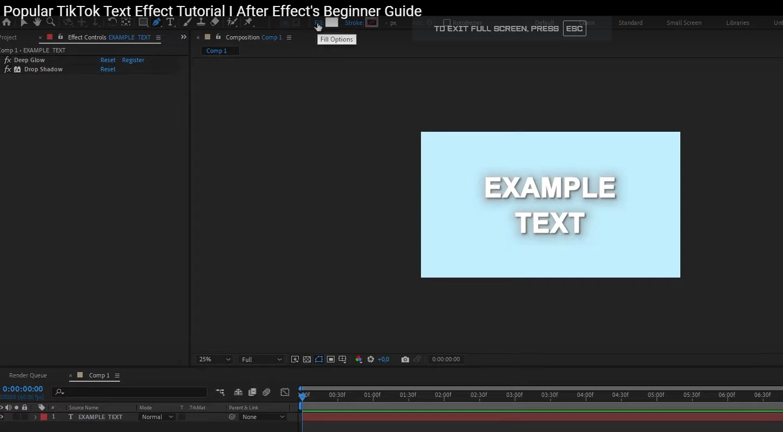The width and height of the screenshot is (783, 432).
Task: Switch to the Libraries workspace
Action: point(738,23)
